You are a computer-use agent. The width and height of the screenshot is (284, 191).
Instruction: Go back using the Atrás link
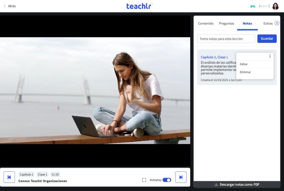(x=10, y=6)
